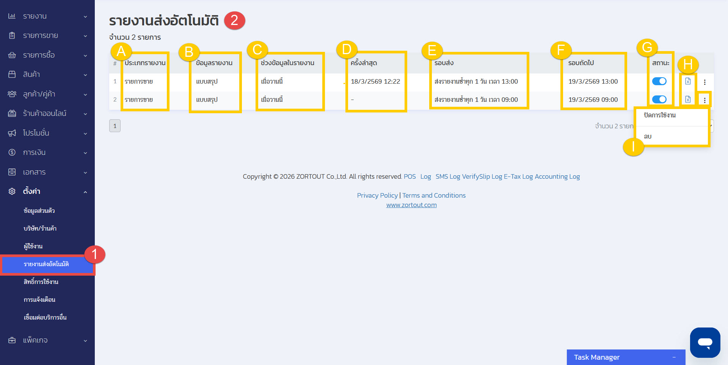Viewport: 728px width, 365px height.
Task: Minimize the Task Manager bar
Action: coord(674,357)
